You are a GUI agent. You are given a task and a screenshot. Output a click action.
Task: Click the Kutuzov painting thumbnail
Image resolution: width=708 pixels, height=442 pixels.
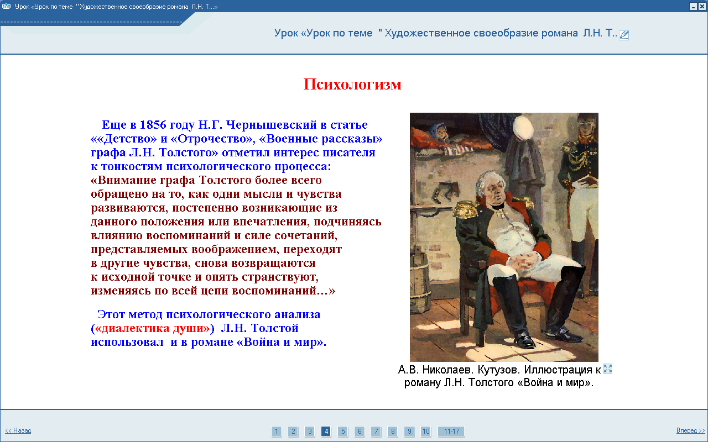point(504,237)
